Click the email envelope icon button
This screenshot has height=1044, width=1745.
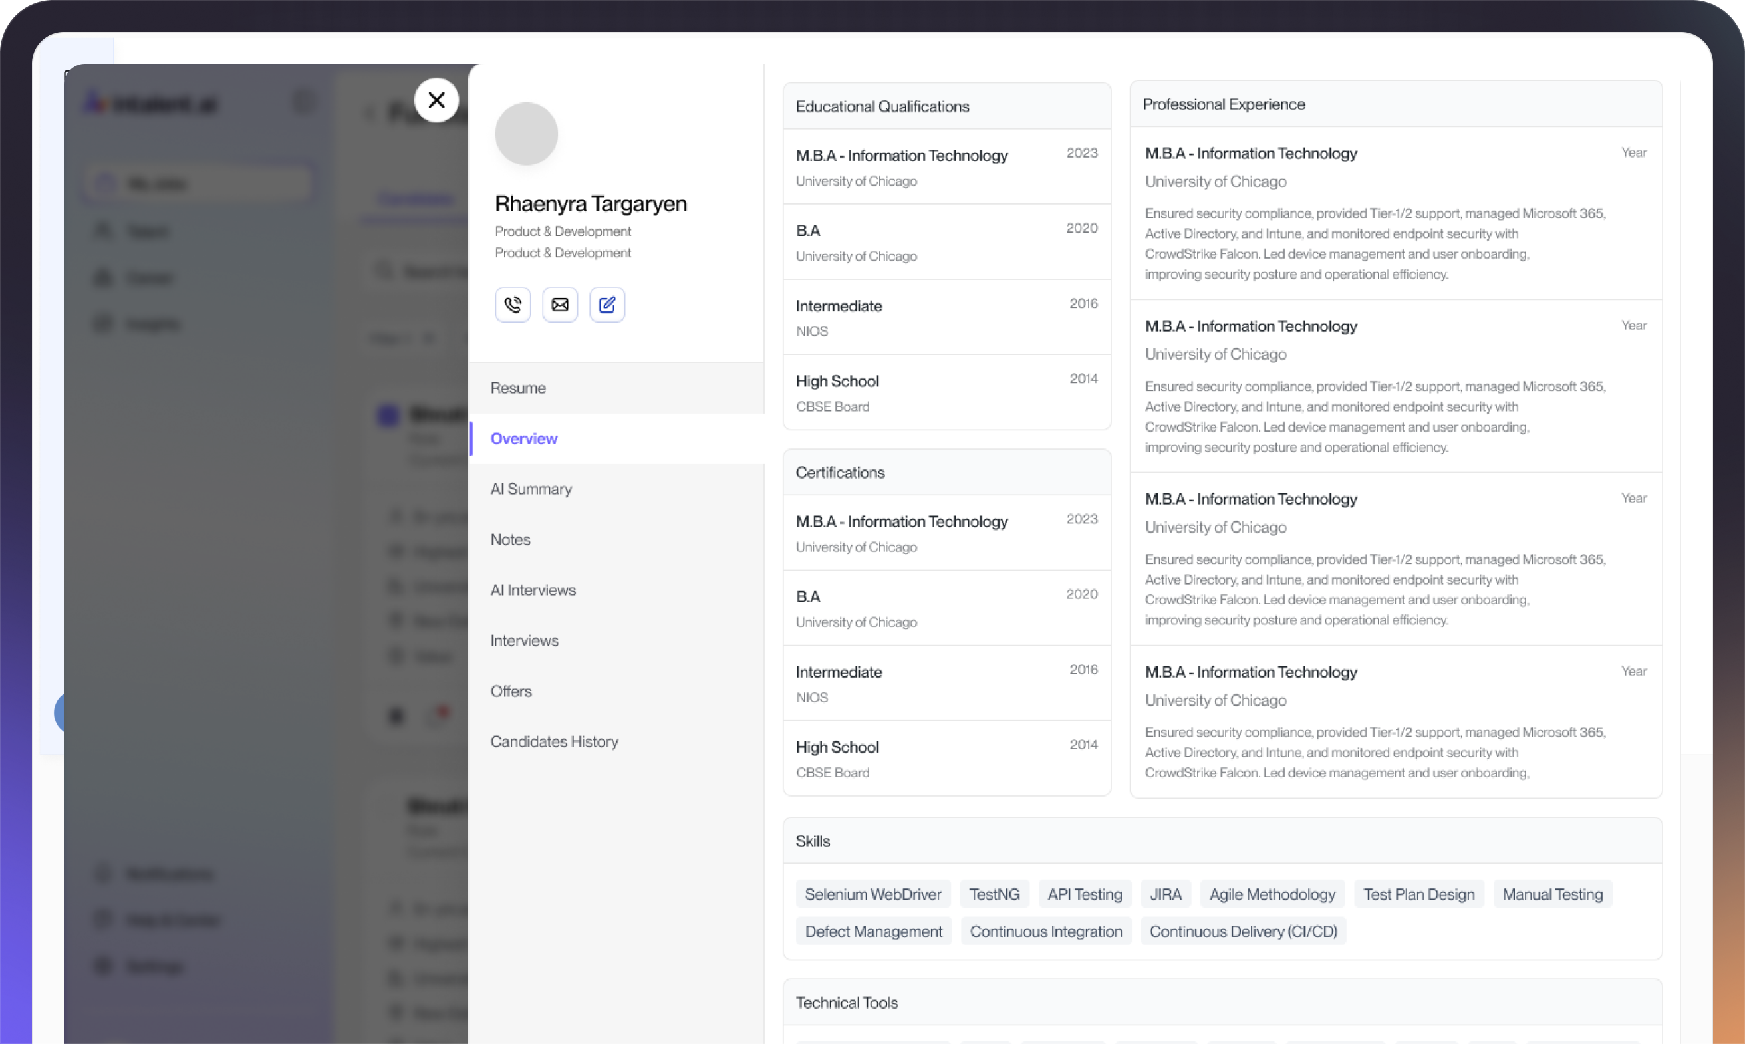560,305
